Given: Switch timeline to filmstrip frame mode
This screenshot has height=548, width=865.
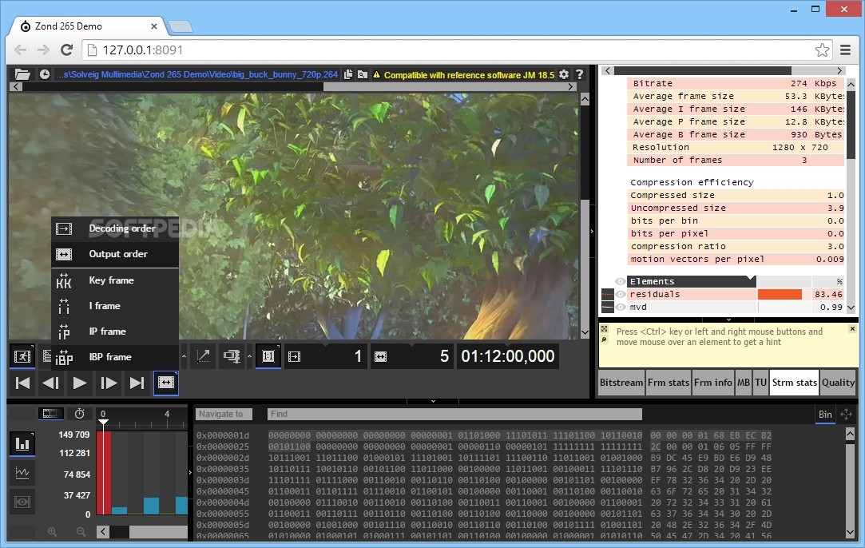Looking at the screenshot, I should pos(50,413).
